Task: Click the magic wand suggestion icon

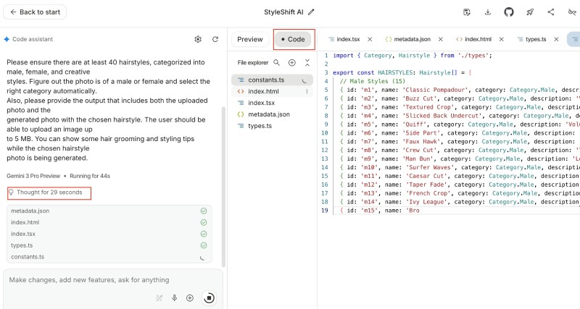Action: point(159,298)
